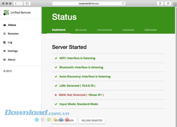
Task: Click the Safari share icon
Action: point(160,4)
